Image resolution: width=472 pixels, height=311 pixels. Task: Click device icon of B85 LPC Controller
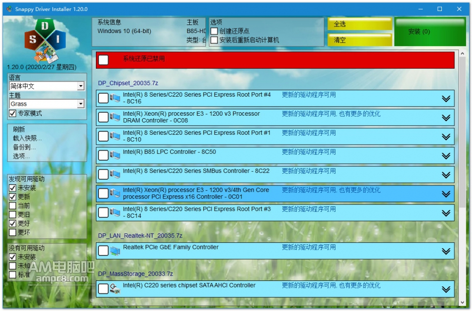pyautogui.click(x=114, y=155)
